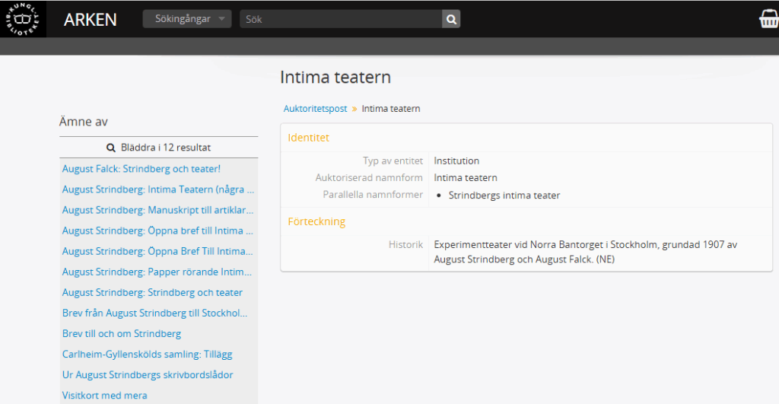Go to Auktoritetspost breadcrumb
779x404 pixels.
315,109
